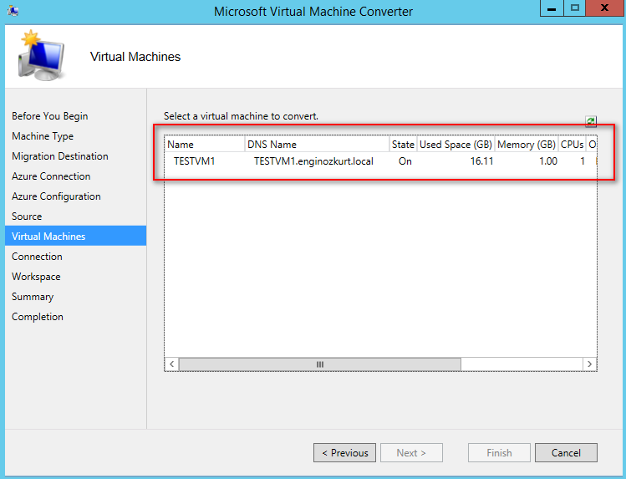This screenshot has width=626, height=479.
Task: Select the Completion step
Action: tap(38, 317)
